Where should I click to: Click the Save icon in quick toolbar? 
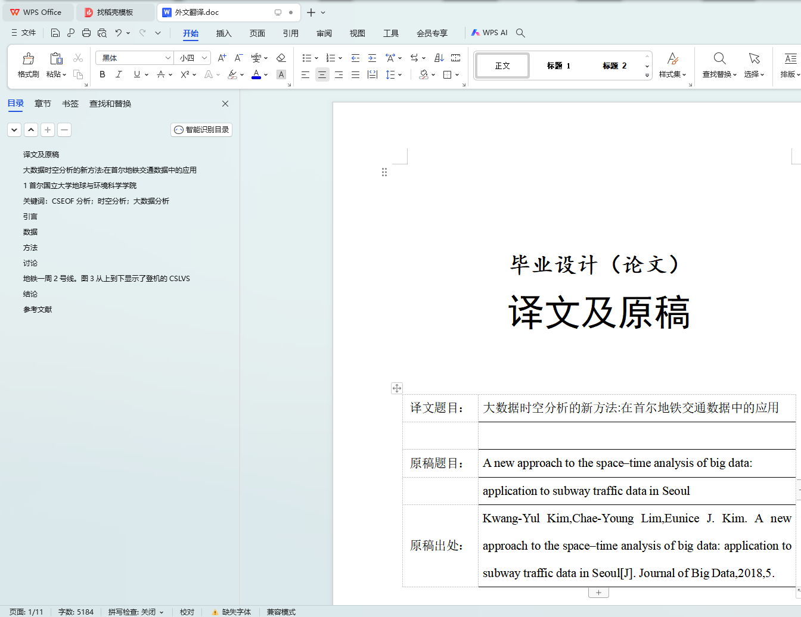point(55,33)
